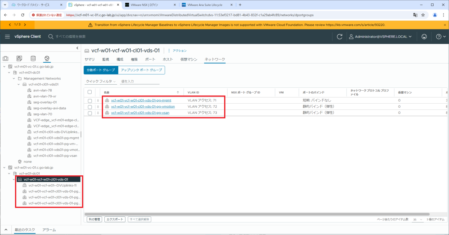
Task: Tick the select-all checkbox in table header
Action: [x=89, y=92]
